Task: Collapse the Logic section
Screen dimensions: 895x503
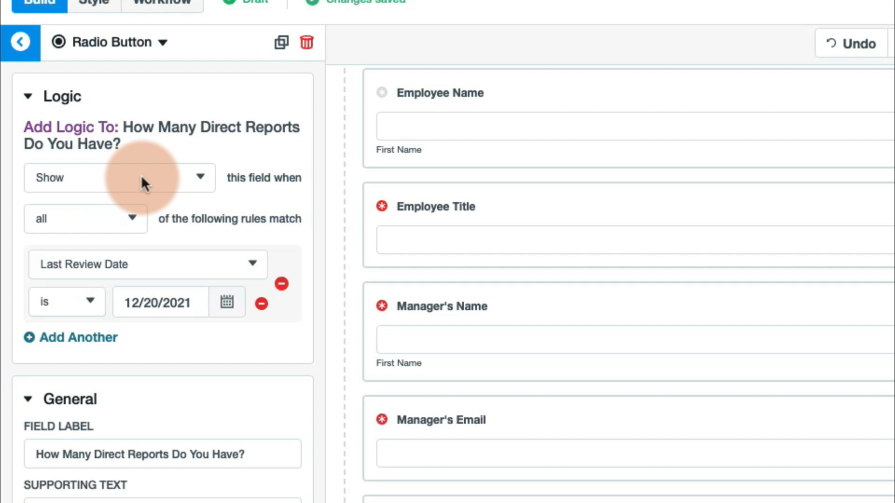Action: (28, 96)
